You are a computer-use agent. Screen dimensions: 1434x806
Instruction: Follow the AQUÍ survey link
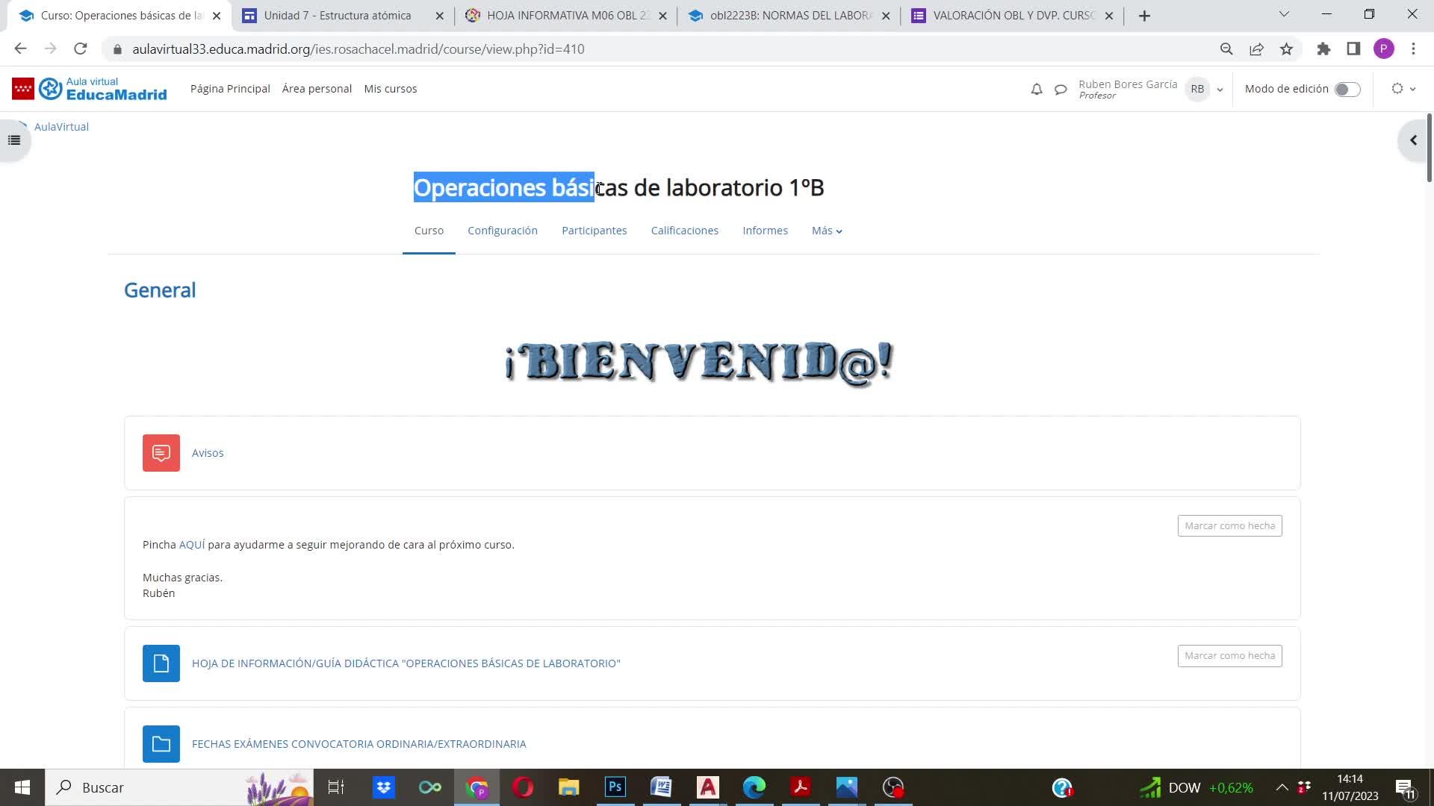pos(191,545)
